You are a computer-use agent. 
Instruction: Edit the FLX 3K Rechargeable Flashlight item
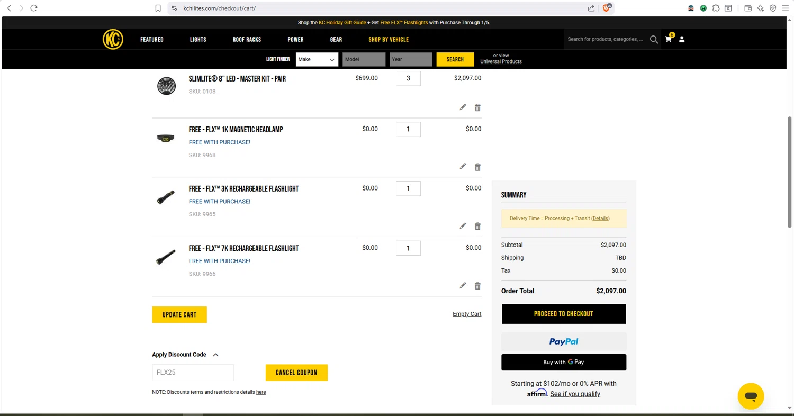pyautogui.click(x=463, y=226)
